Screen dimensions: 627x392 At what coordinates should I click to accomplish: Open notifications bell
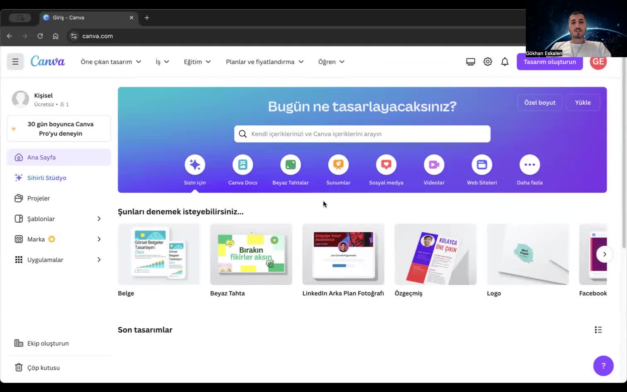505,62
